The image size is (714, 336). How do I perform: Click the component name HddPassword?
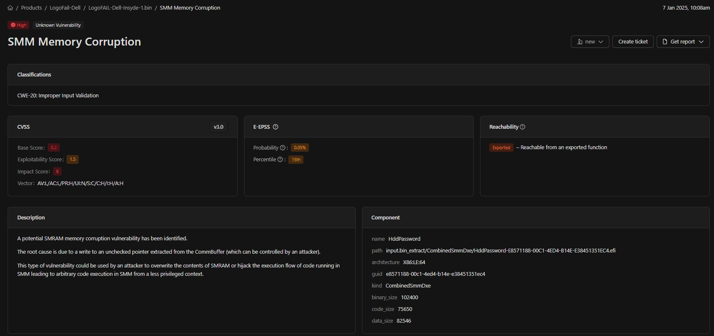[404, 239]
